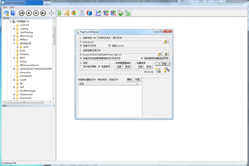Click the source folder path field C:\allmapsoft
This screenshot has height=166, width=249.
coord(121,42)
